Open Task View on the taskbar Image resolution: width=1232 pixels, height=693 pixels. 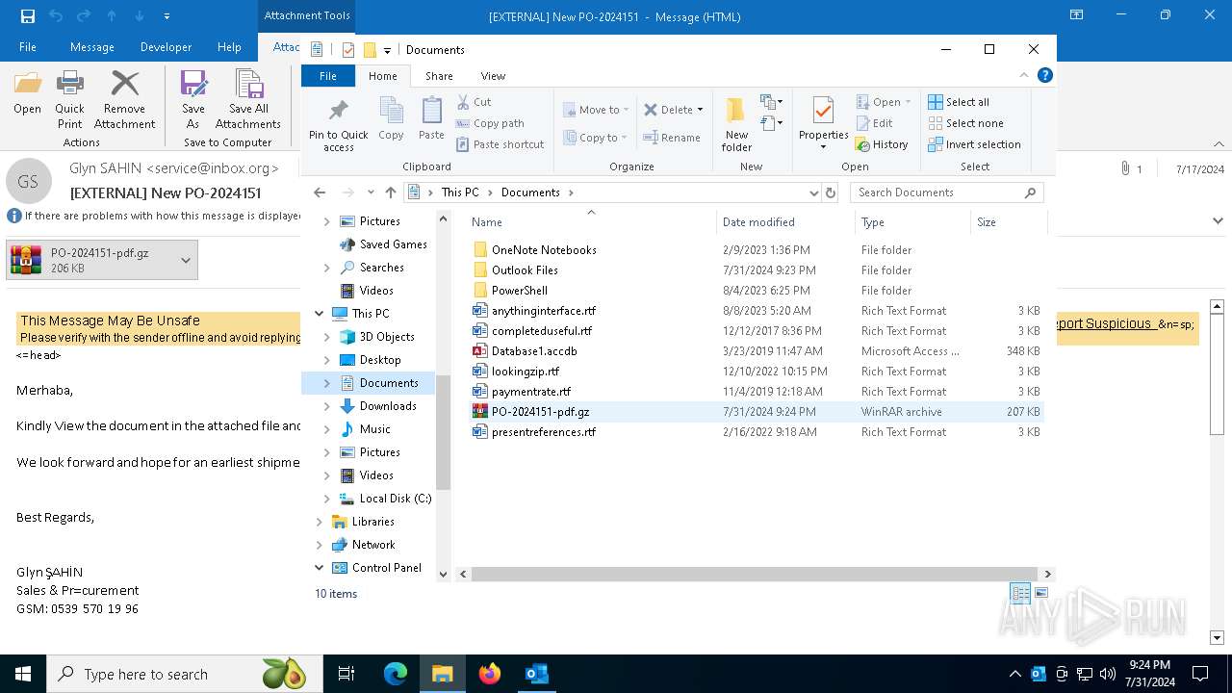pos(346,674)
